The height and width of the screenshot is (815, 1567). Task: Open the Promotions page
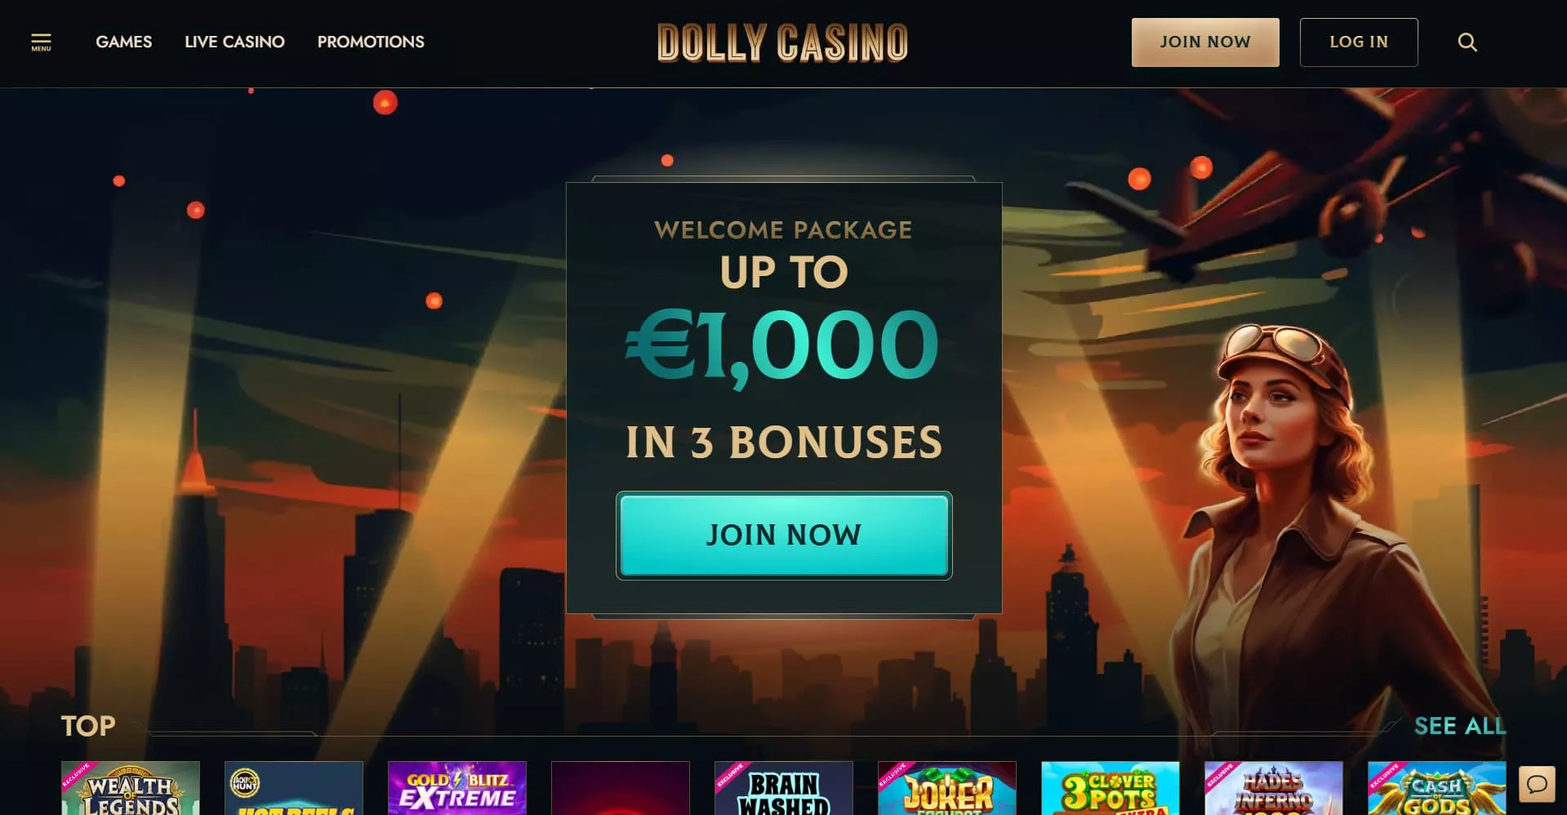coord(371,42)
